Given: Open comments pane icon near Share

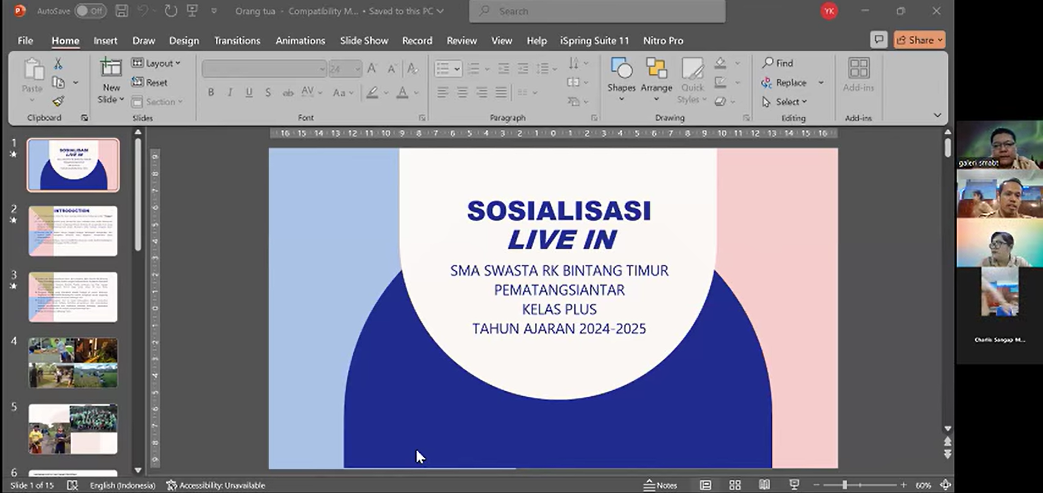Looking at the screenshot, I should 878,40.
